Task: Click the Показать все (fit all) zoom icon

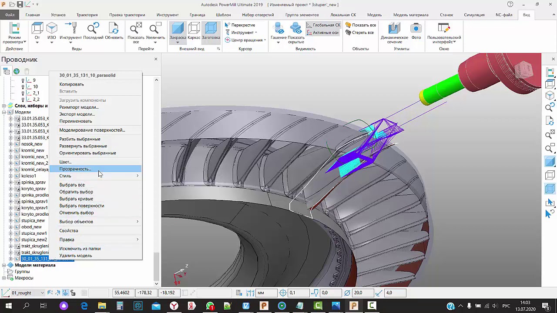Action: 136,29
